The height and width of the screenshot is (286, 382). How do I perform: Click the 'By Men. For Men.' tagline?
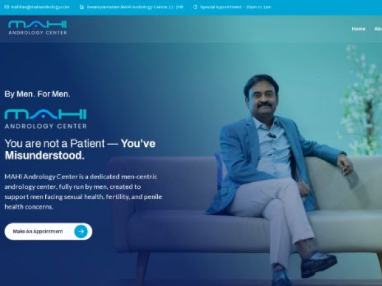38,94
